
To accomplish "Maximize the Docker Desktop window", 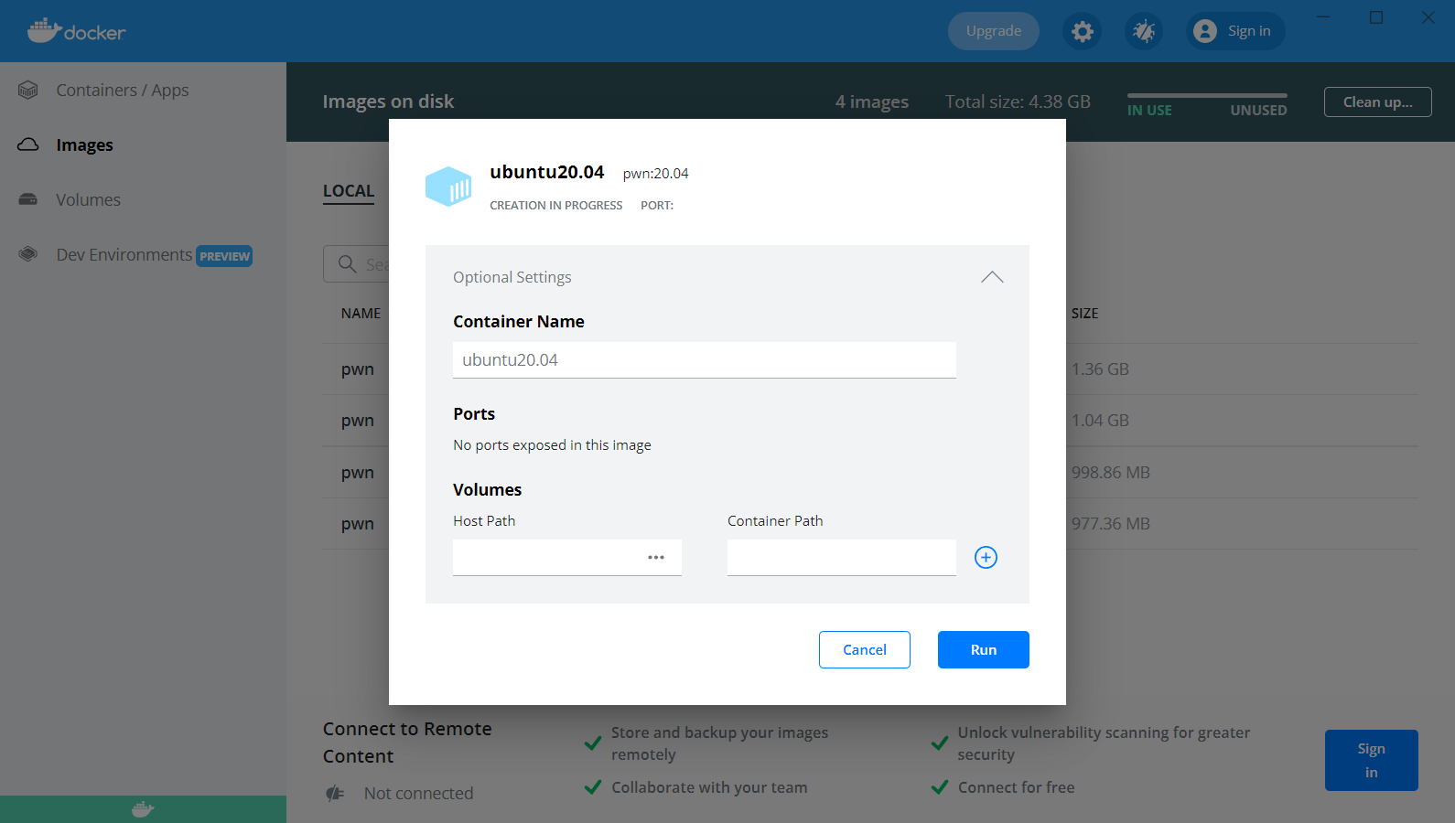I will point(1375,17).
